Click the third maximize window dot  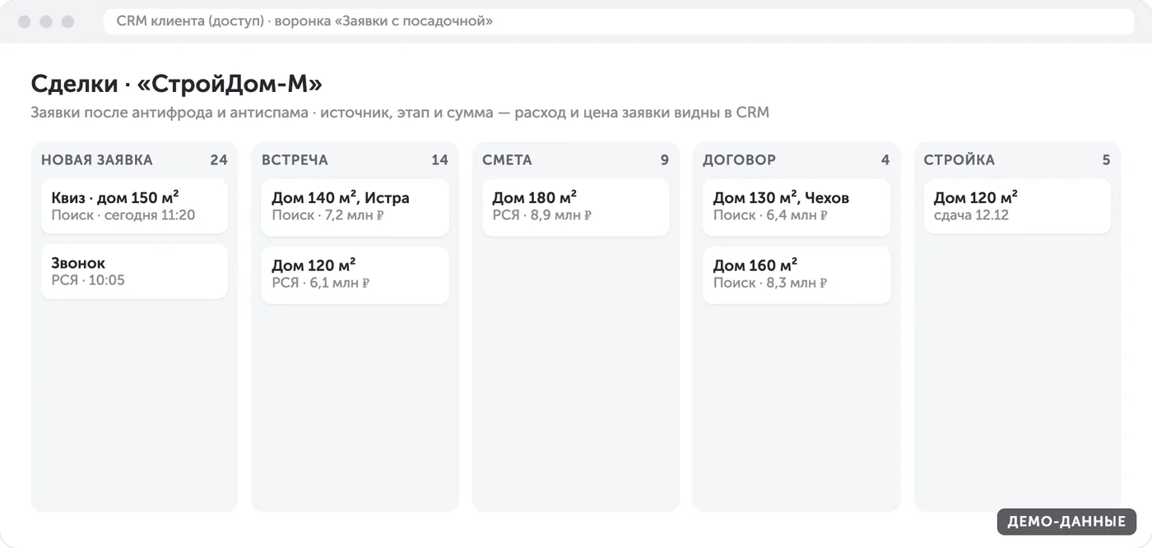[67, 22]
